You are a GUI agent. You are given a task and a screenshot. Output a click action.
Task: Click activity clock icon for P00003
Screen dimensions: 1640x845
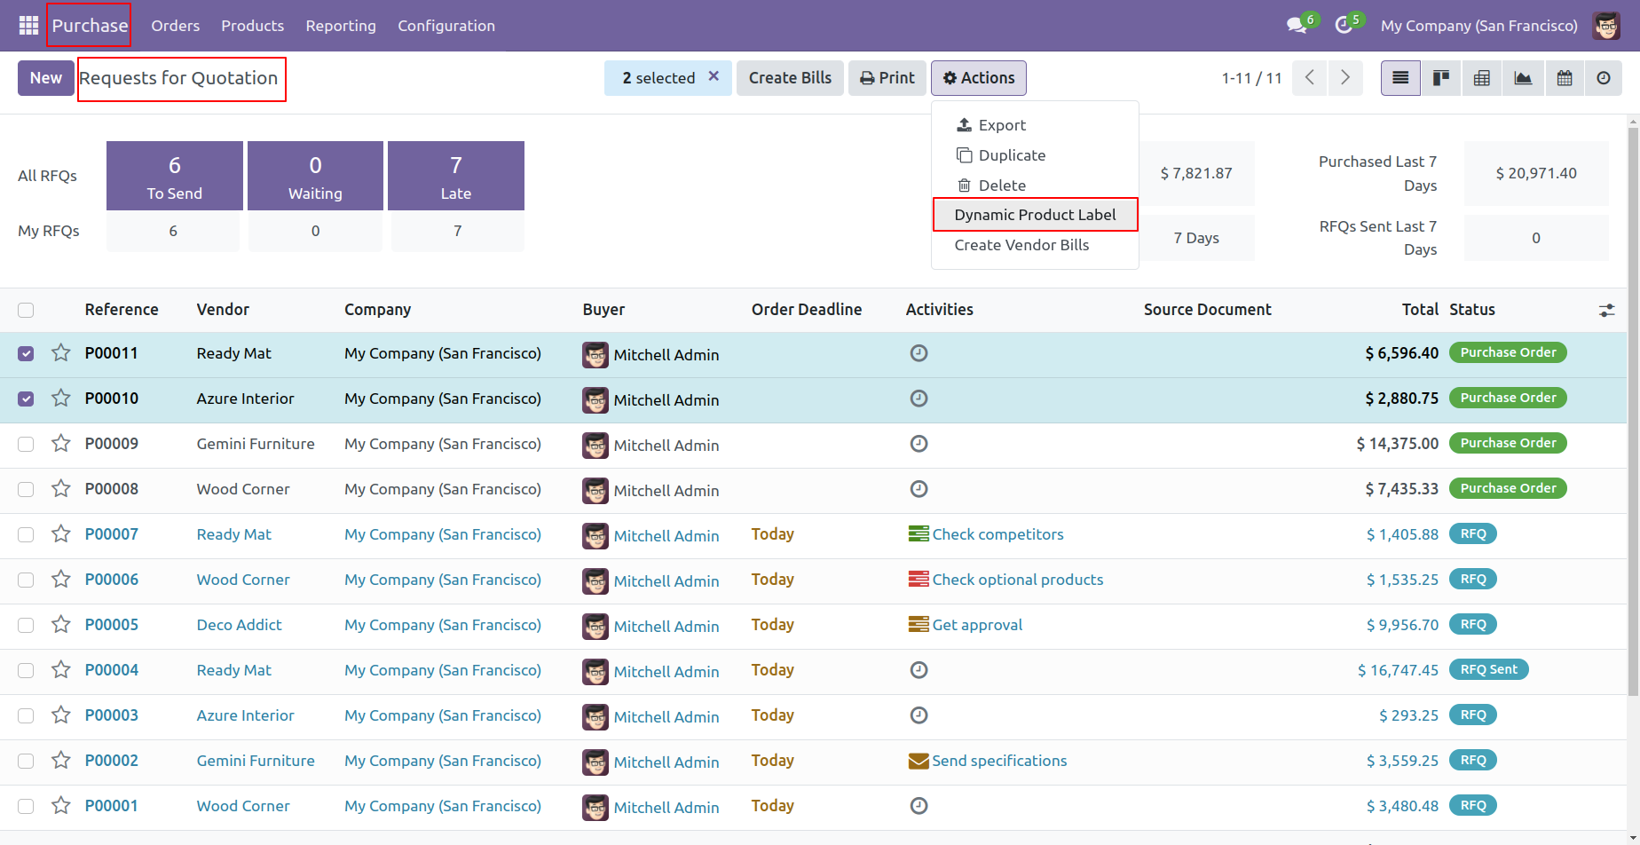[x=919, y=715]
